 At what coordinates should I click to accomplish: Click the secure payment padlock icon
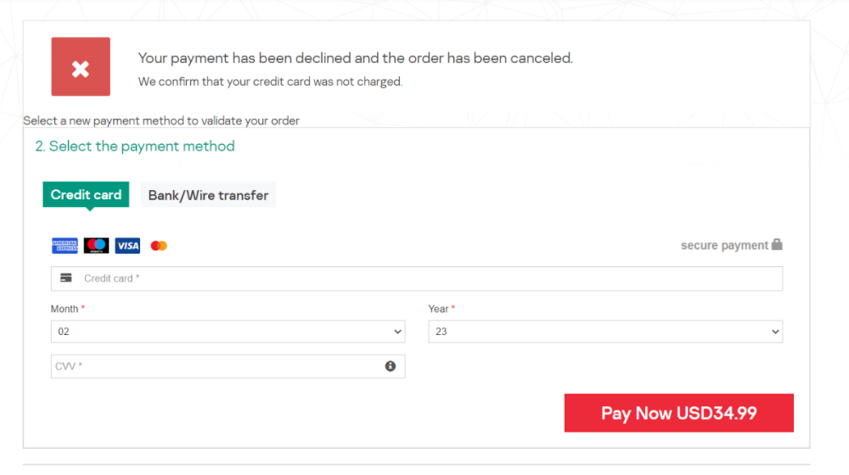777,245
